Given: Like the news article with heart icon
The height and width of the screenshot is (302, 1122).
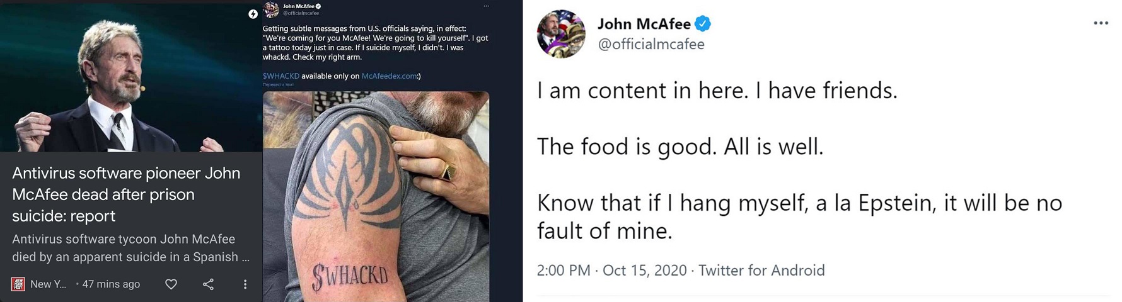Looking at the screenshot, I should [x=171, y=284].
